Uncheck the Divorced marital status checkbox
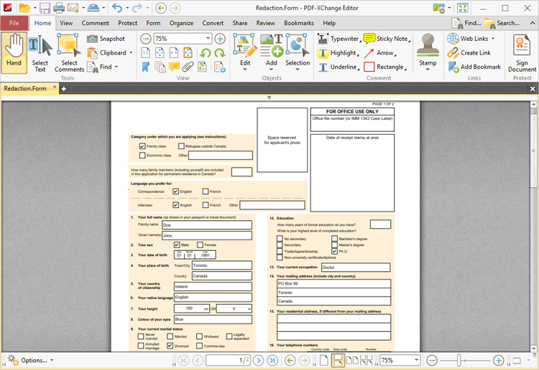Viewport: 539px width, 370px height. [x=170, y=346]
